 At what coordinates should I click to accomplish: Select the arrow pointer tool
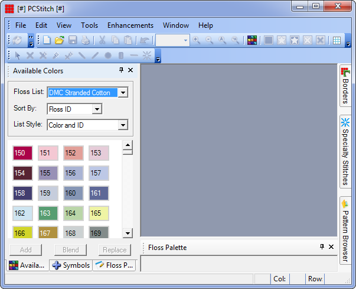pos(18,55)
